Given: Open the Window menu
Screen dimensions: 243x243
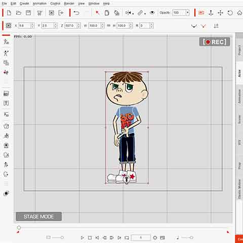Looking at the screenshot, I should click(94, 4).
